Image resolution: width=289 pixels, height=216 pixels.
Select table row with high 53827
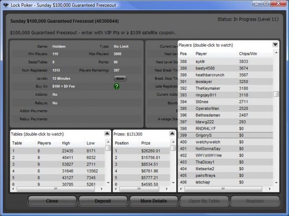click(58, 164)
